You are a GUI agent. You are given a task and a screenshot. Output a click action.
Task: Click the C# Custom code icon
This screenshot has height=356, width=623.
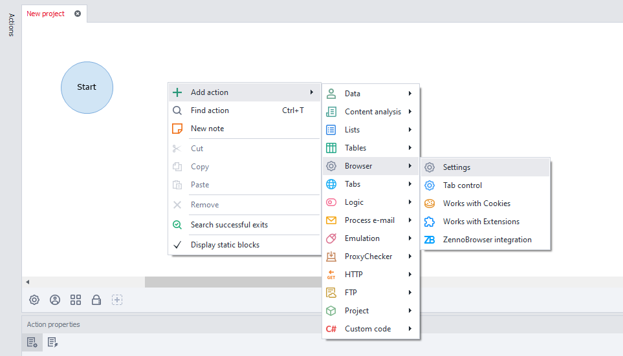tap(331, 329)
